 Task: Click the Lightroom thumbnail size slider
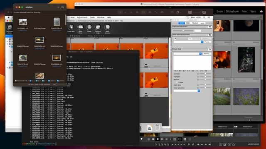click(x=249, y=120)
